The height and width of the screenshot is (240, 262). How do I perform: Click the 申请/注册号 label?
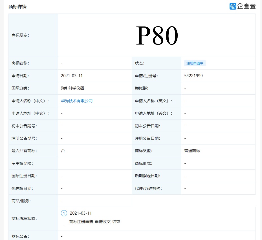pos(146,76)
